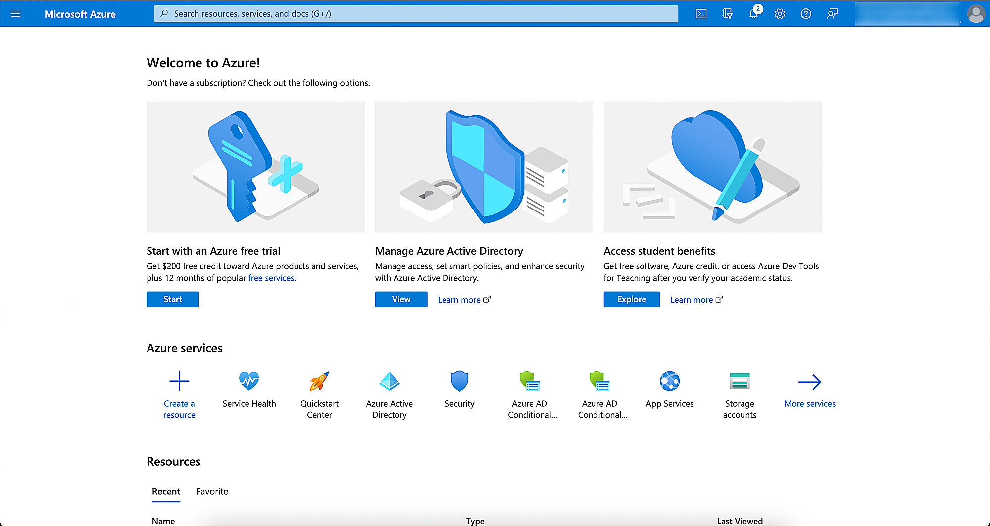Click the Create a resource plus icon

[x=179, y=381]
